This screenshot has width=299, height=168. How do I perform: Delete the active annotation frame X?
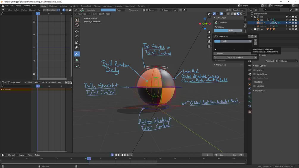(x=255, y=57)
